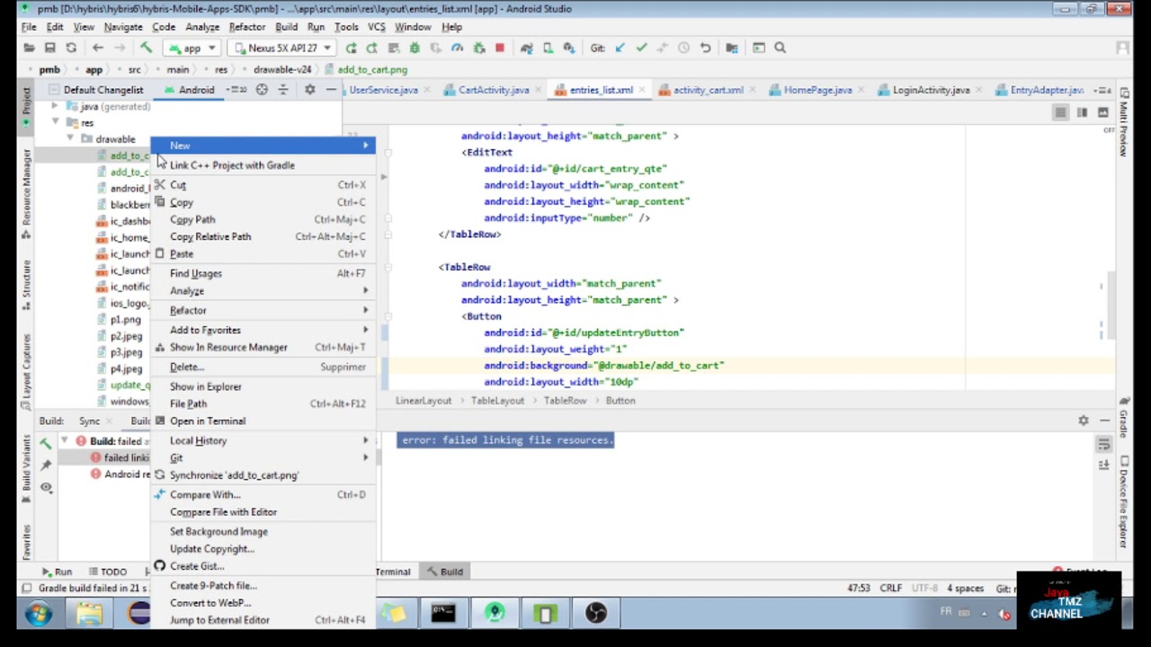Click the Save All disk icon

(50, 48)
